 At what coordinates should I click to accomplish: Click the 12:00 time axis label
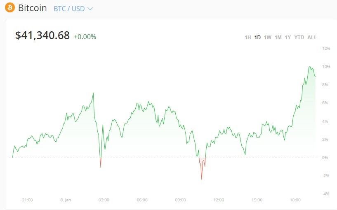coord(219,200)
